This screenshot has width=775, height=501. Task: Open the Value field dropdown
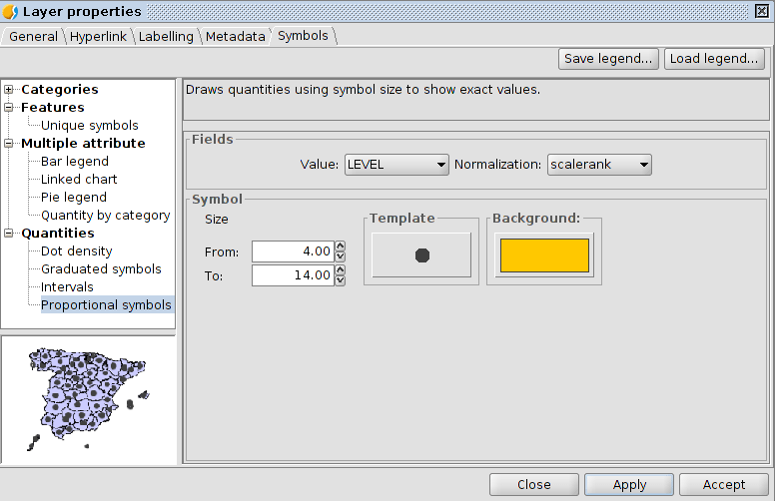396,165
